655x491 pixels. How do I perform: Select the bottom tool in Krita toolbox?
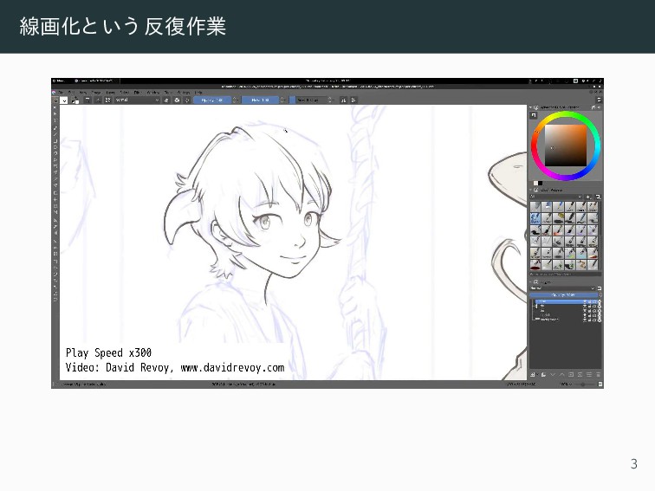[55, 300]
